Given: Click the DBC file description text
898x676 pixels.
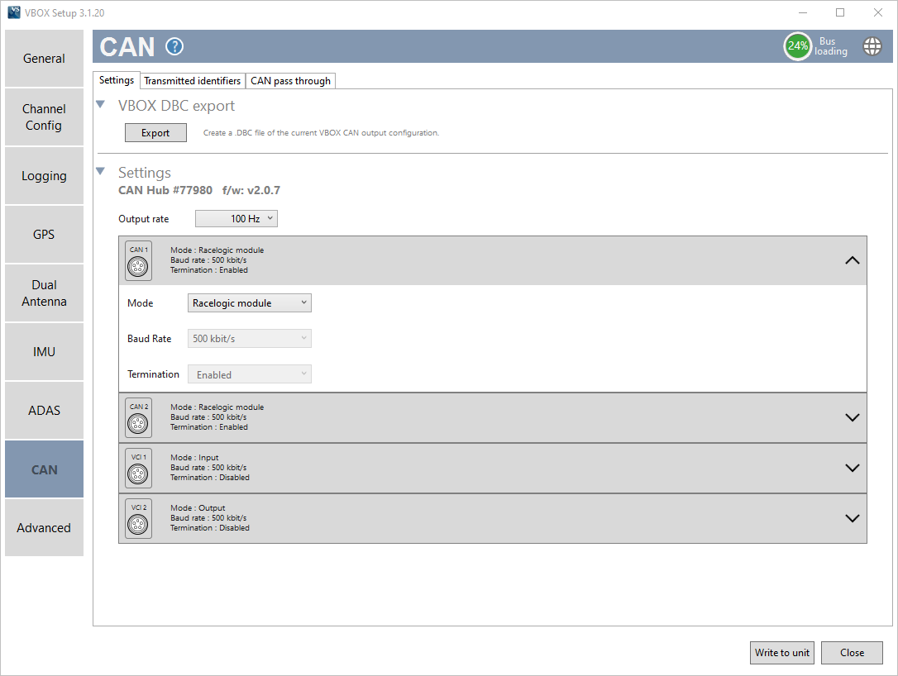Looking at the screenshot, I should 322,133.
